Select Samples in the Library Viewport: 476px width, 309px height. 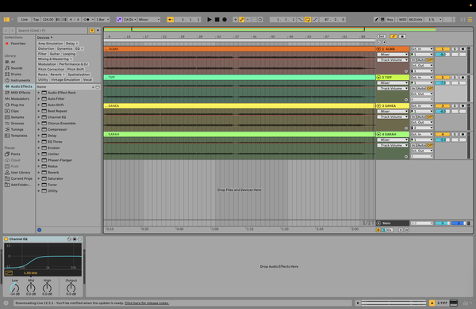tap(17, 117)
